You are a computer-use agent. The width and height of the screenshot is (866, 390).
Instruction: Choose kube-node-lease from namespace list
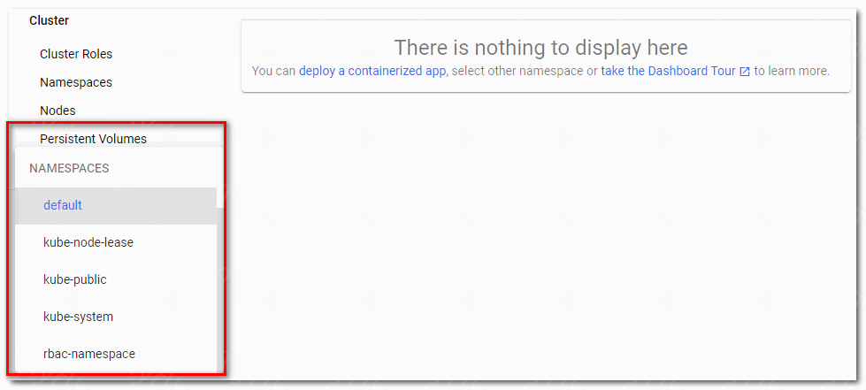click(88, 242)
